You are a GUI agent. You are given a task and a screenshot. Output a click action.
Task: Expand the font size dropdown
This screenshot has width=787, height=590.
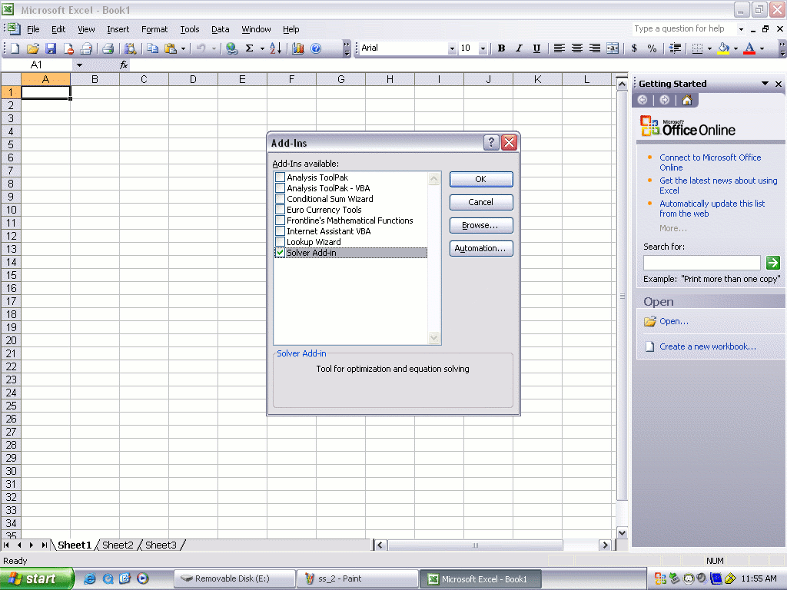click(x=483, y=48)
